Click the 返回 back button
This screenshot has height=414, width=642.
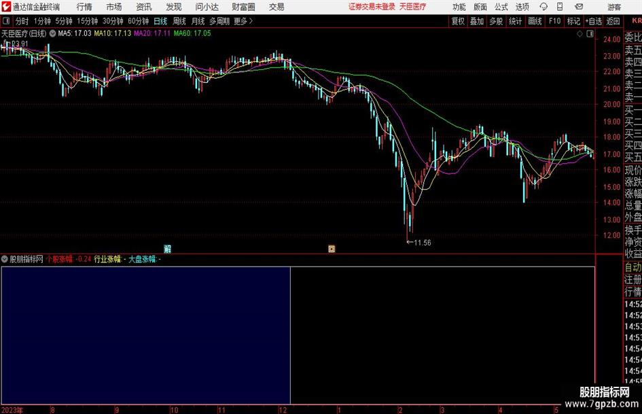[613, 21]
